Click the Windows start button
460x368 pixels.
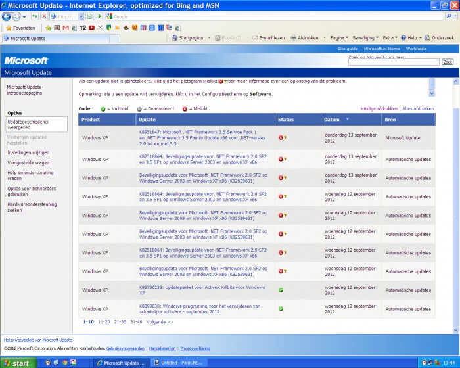pos(18,363)
